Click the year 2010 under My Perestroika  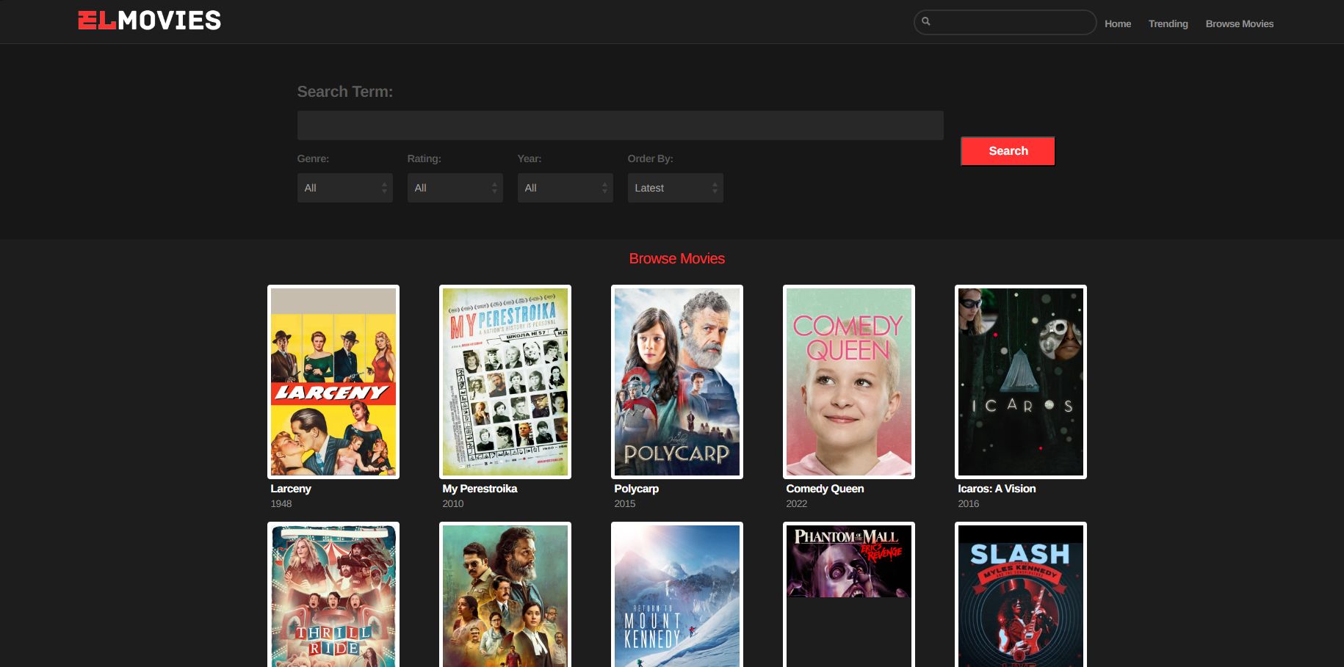point(453,503)
